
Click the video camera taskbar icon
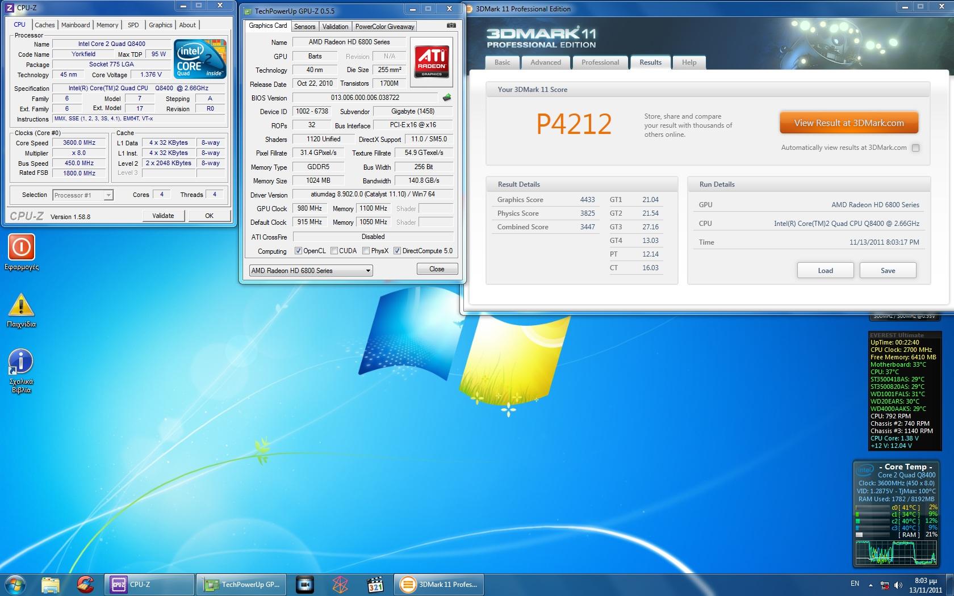[305, 585]
